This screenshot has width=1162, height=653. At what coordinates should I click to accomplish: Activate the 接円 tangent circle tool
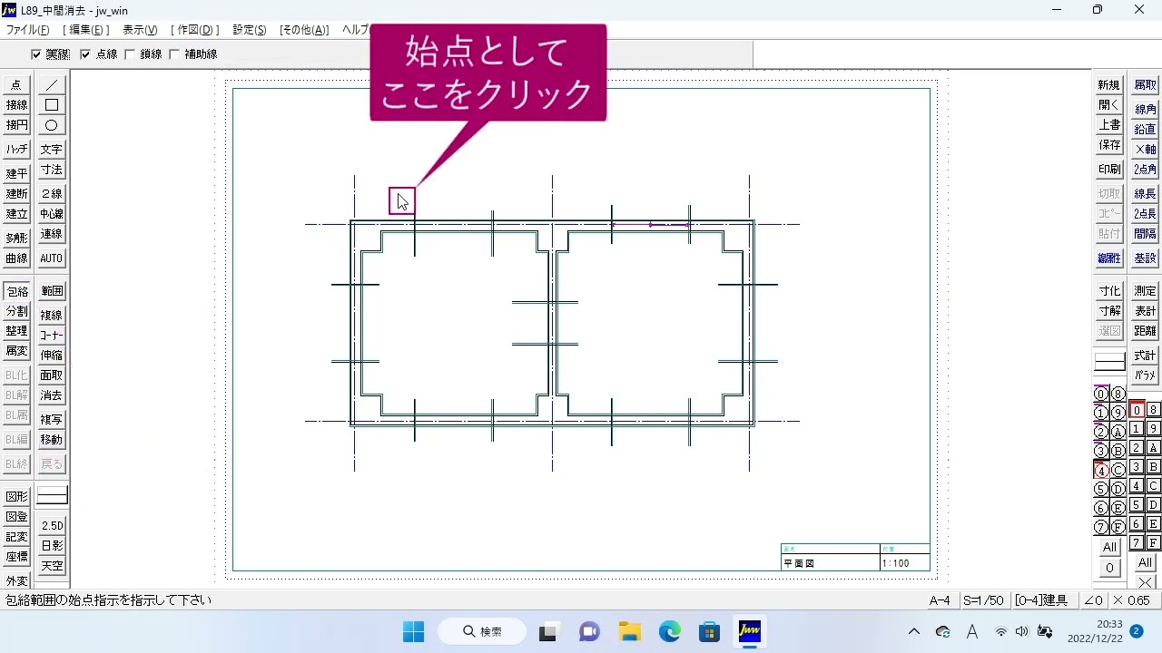tap(16, 125)
